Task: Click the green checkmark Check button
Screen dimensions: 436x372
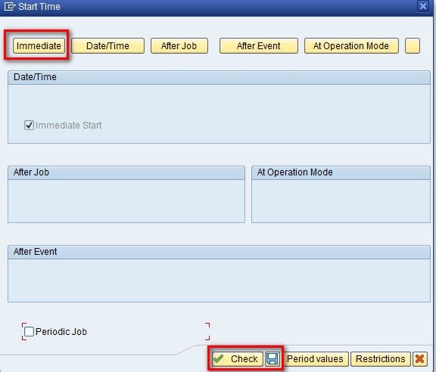Action: pos(238,359)
